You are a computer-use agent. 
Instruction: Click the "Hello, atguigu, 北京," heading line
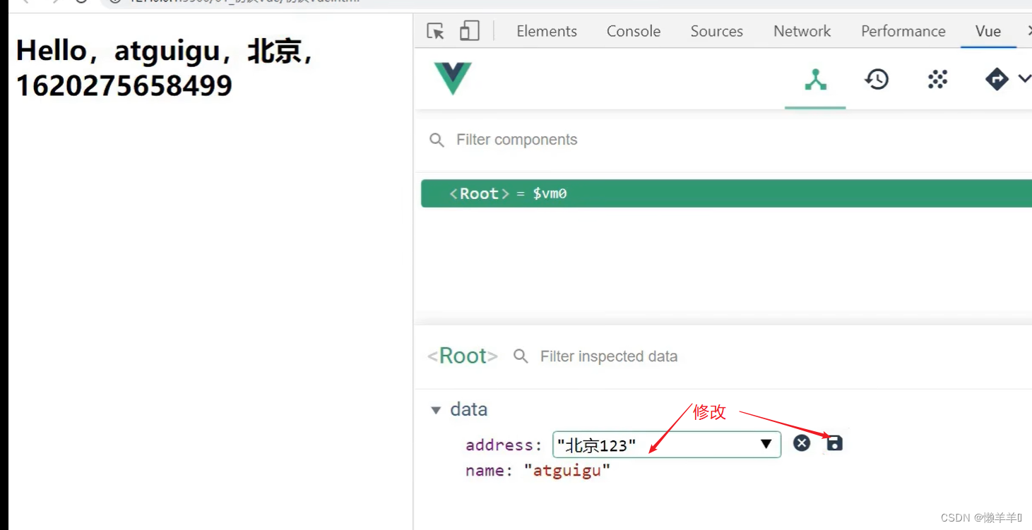(x=165, y=52)
